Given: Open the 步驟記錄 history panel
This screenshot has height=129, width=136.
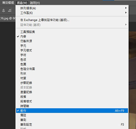Looking at the screenshot, I should [x=72, y=83].
